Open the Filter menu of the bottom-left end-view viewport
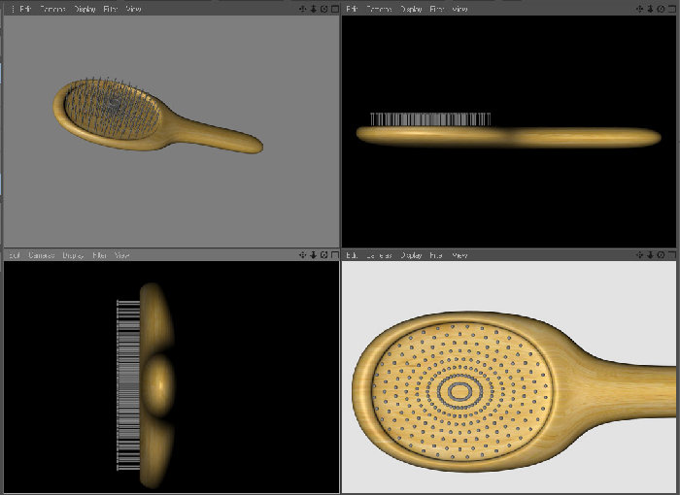The image size is (680, 495). click(x=99, y=255)
